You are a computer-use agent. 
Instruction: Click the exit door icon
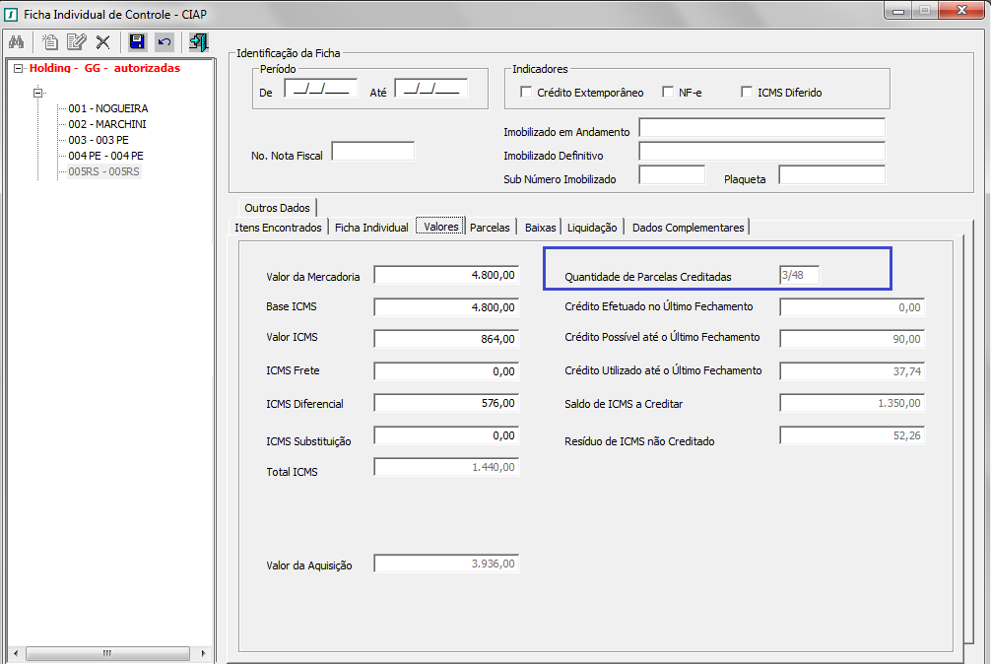pyautogui.click(x=199, y=41)
